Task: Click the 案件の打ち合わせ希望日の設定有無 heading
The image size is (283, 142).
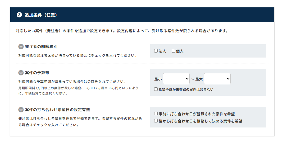Action: pos(57,110)
